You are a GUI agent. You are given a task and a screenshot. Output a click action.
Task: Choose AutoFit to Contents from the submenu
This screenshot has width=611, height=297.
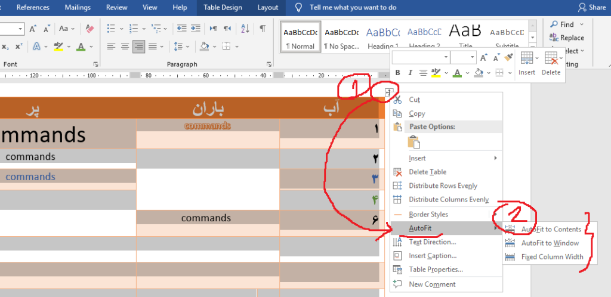coord(551,229)
